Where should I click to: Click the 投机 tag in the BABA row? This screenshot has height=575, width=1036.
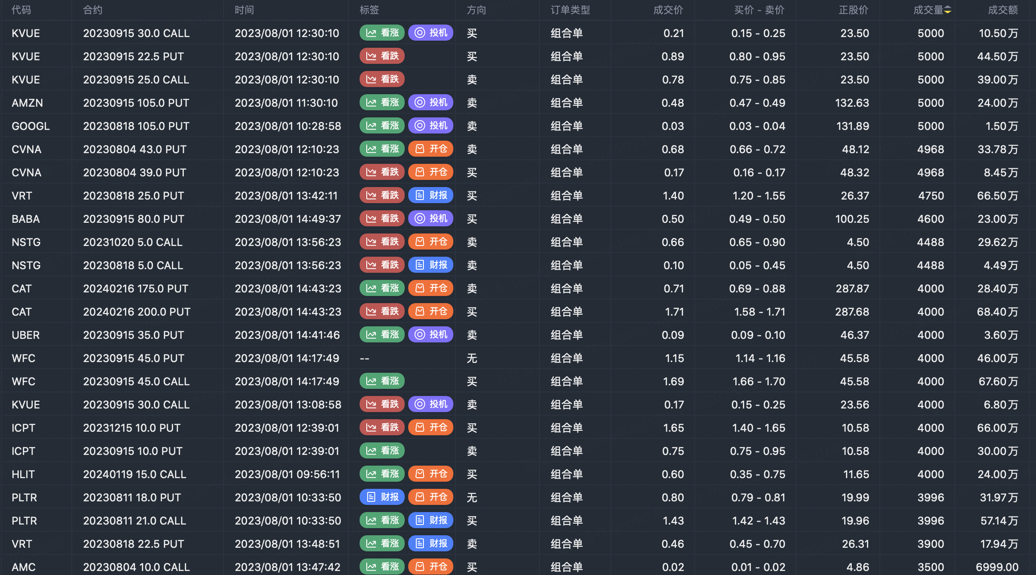coord(431,218)
